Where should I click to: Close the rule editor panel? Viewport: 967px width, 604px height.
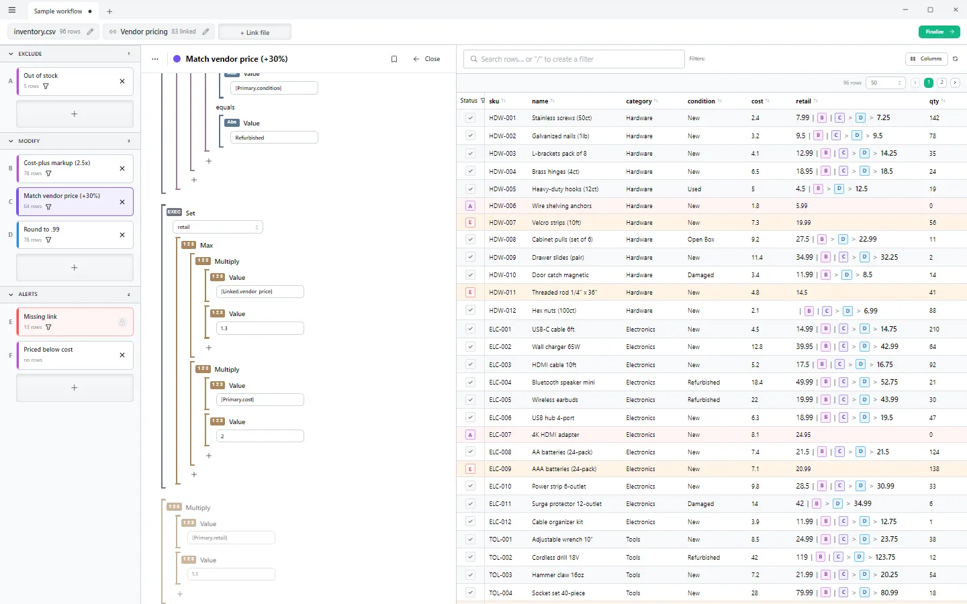pyautogui.click(x=426, y=59)
